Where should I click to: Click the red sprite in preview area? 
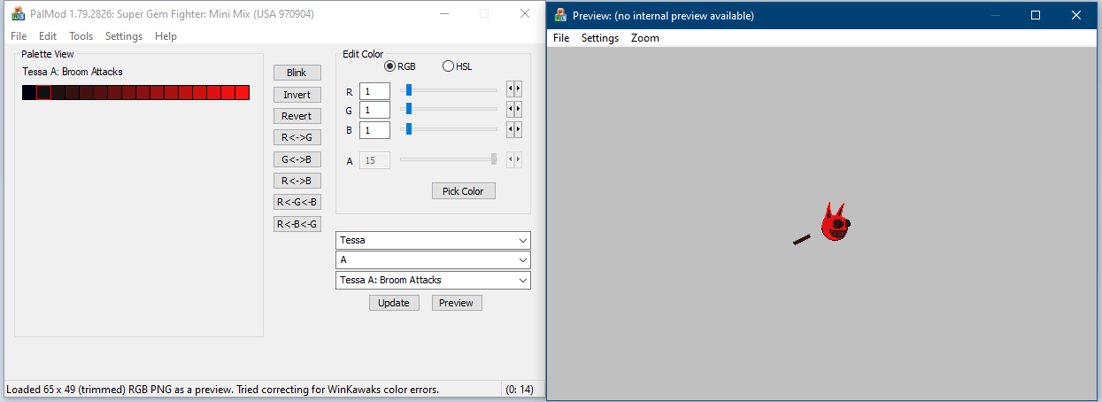pos(833,224)
